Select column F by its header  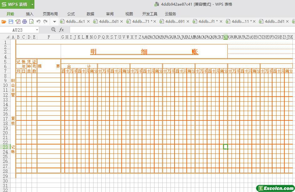[x=49, y=37]
